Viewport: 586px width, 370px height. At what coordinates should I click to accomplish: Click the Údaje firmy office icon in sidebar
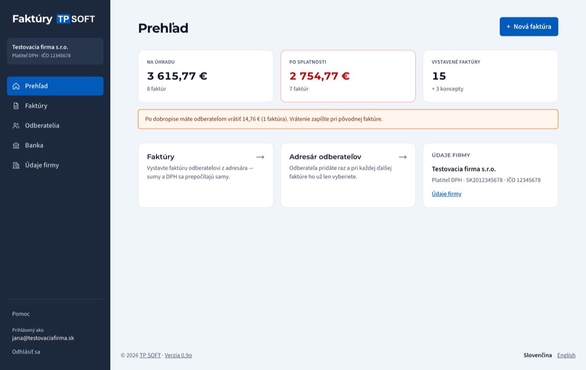pos(16,165)
